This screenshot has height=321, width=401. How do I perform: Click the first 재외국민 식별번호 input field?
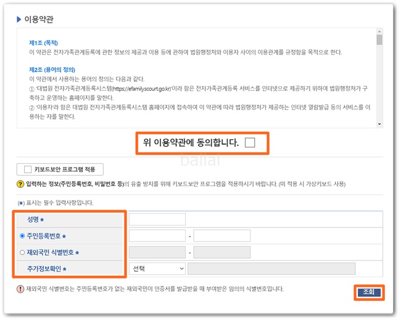157,253
